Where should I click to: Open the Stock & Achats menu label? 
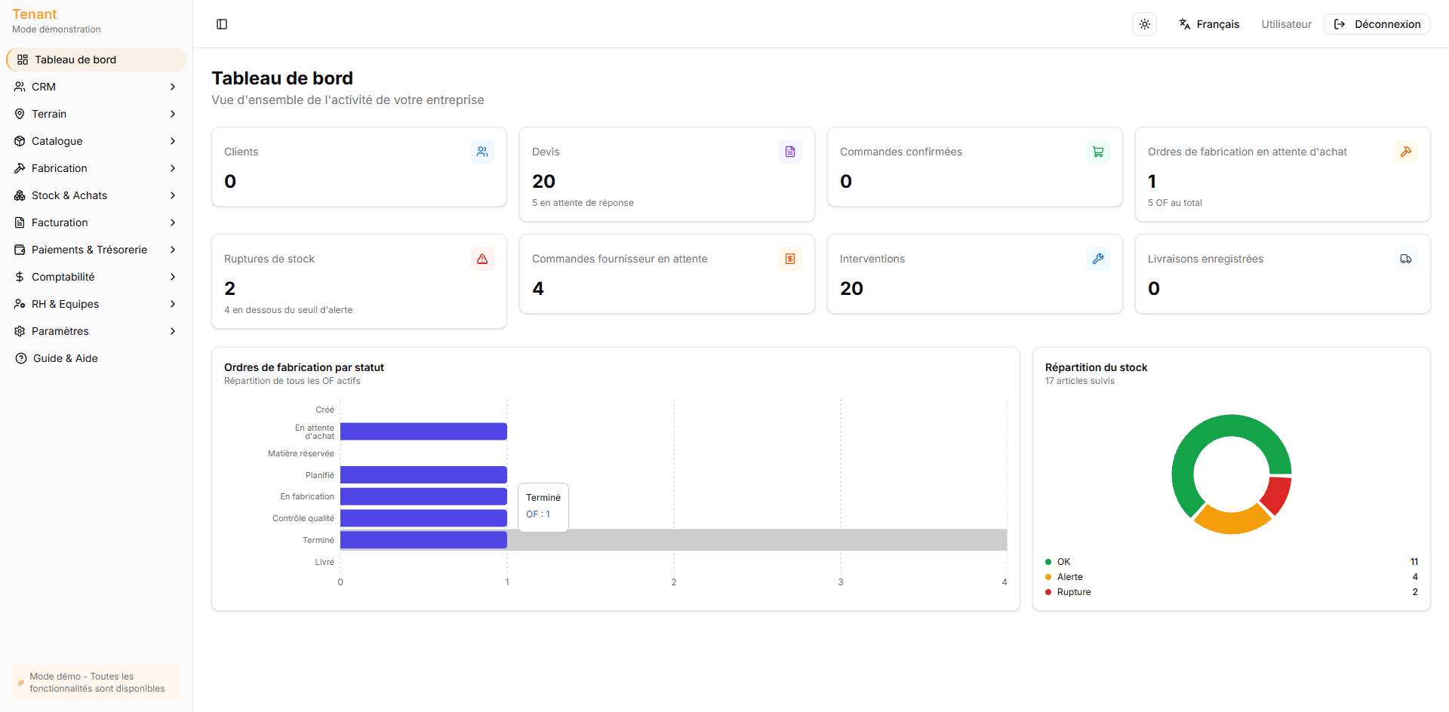pos(69,195)
